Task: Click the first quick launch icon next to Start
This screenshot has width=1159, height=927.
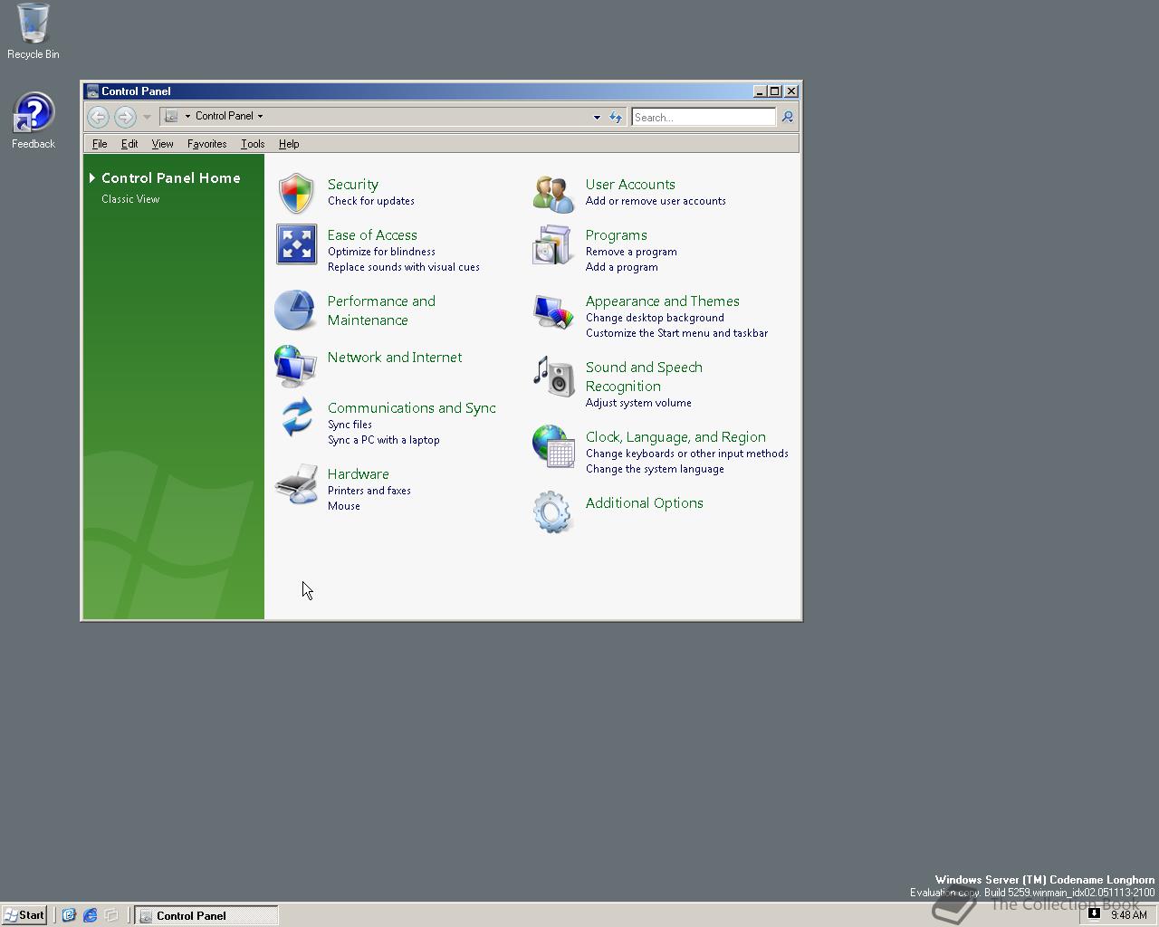Action: 68,915
